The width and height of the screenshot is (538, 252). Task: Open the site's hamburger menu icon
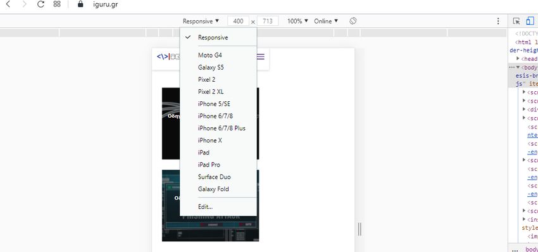(260, 56)
